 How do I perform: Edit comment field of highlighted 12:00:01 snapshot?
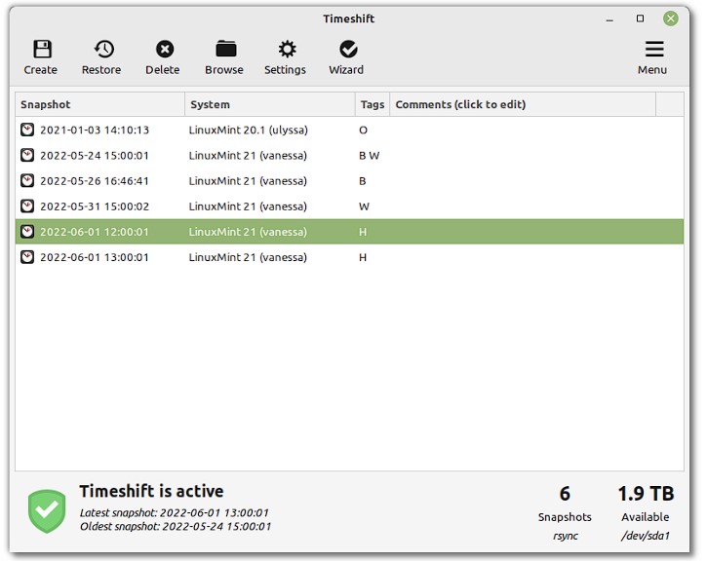[523, 232]
